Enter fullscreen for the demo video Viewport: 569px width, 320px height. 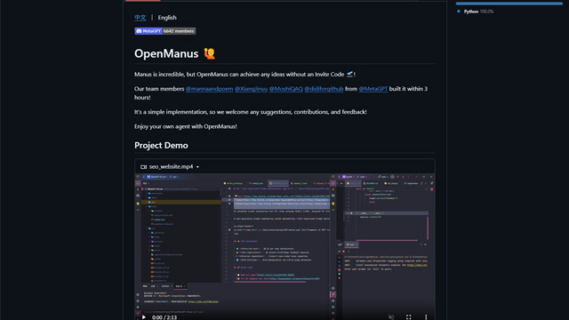tap(409, 316)
